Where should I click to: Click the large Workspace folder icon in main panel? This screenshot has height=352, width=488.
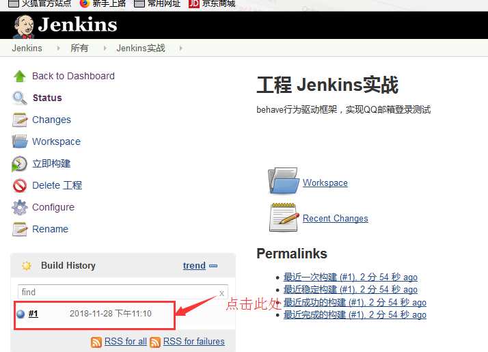point(284,181)
